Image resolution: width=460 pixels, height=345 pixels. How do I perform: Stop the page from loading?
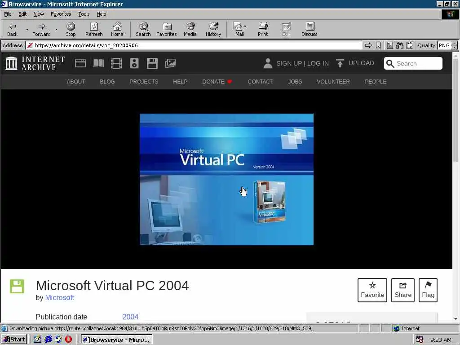[x=71, y=29]
